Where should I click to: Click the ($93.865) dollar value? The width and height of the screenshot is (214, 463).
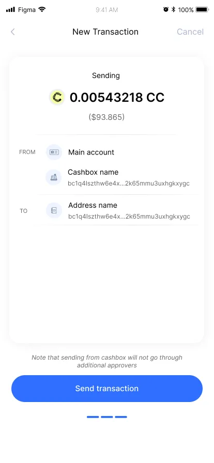tap(106, 117)
